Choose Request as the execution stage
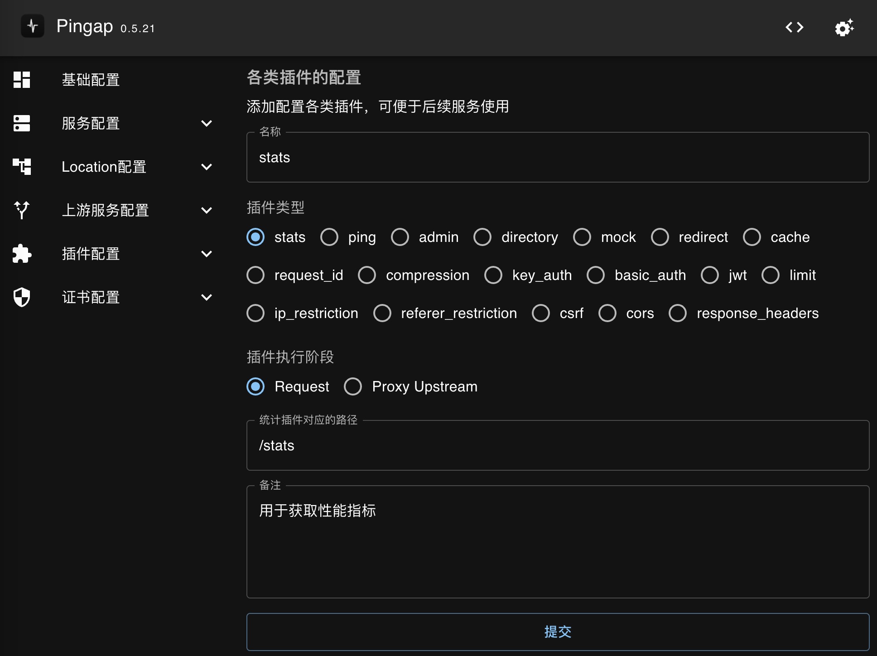The height and width of the screenshot is (656, 877). point(255,386)
